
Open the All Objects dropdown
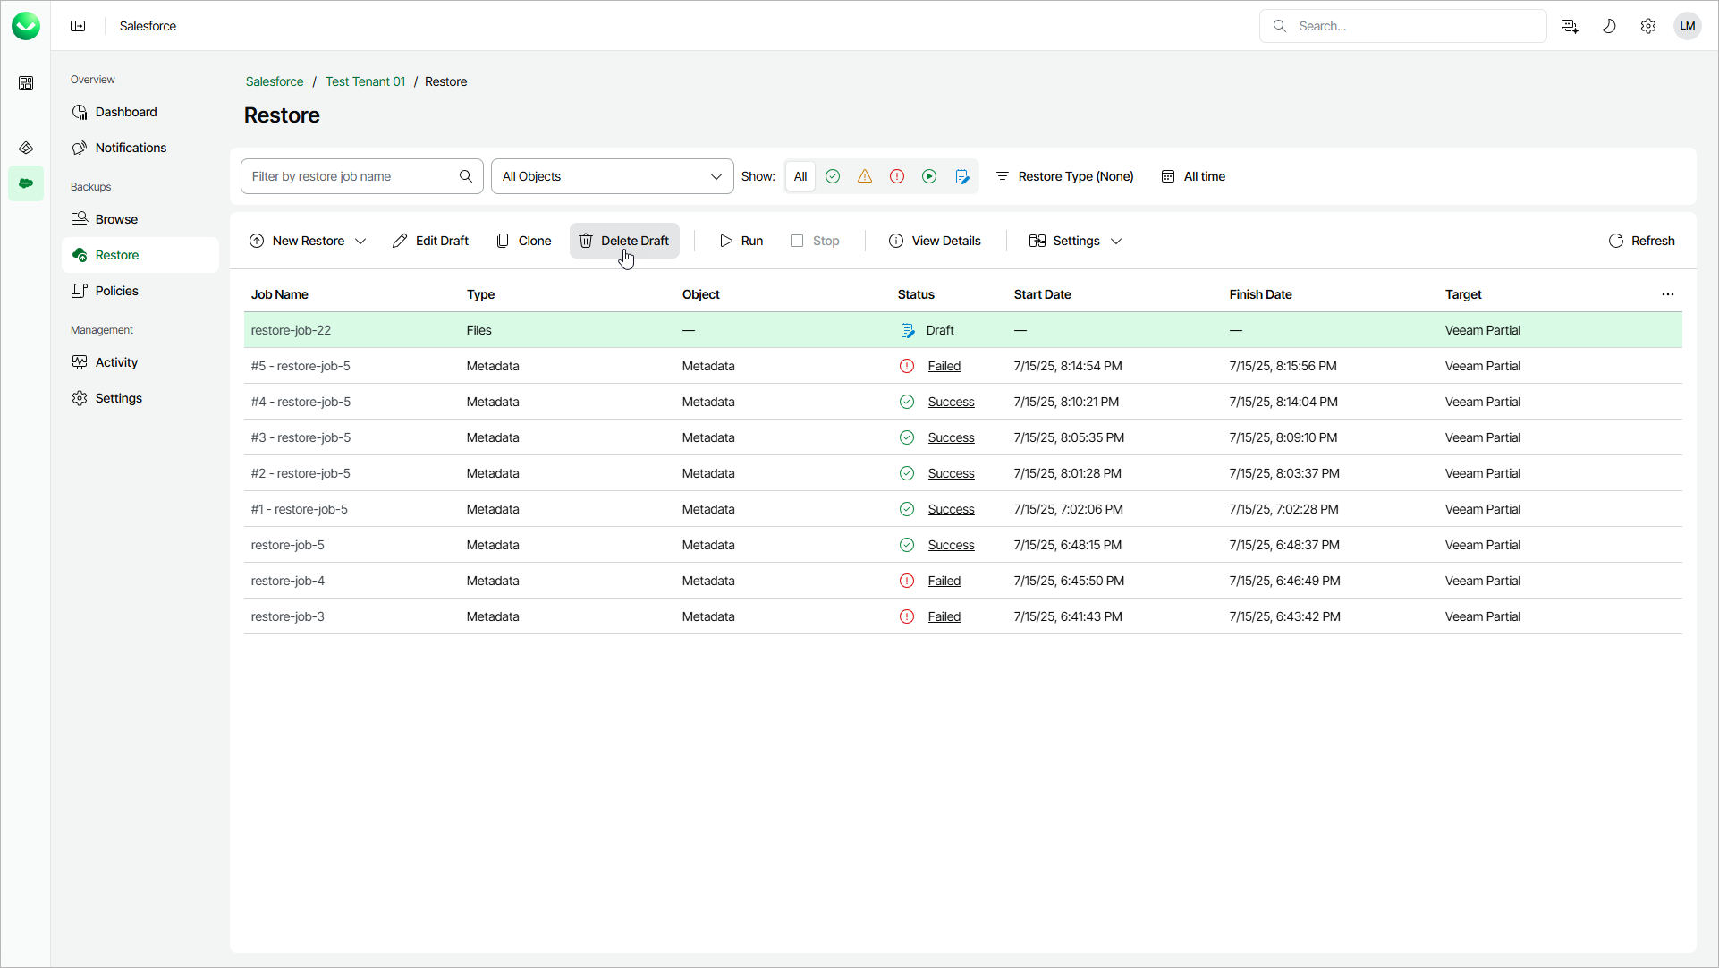(612, 176)
